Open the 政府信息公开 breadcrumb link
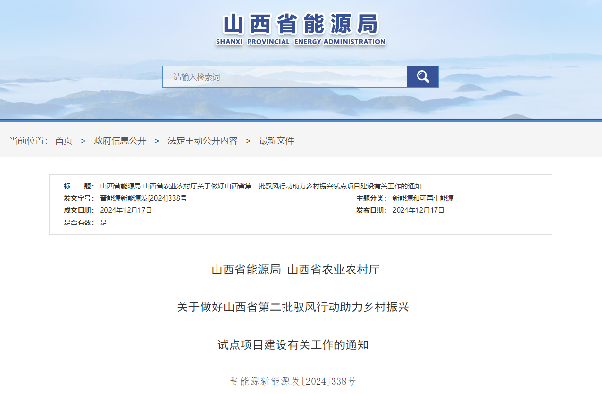 [120, 141]
